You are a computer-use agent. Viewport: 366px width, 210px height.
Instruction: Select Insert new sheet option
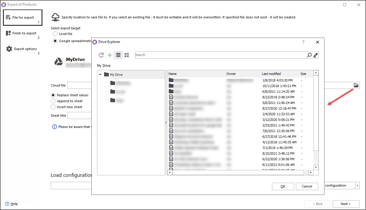pos(54,107)
